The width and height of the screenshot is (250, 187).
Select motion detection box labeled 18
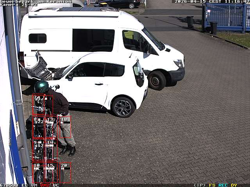click(64, 127)
